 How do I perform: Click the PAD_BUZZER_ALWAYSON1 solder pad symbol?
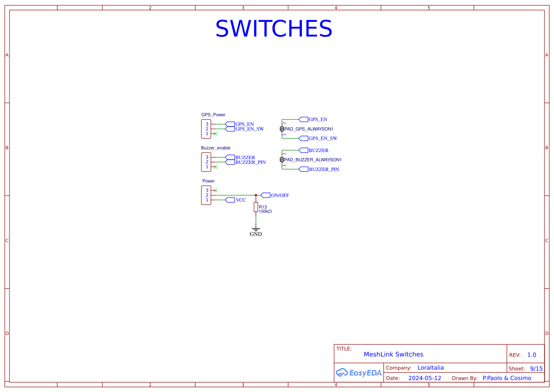[282, 160]
